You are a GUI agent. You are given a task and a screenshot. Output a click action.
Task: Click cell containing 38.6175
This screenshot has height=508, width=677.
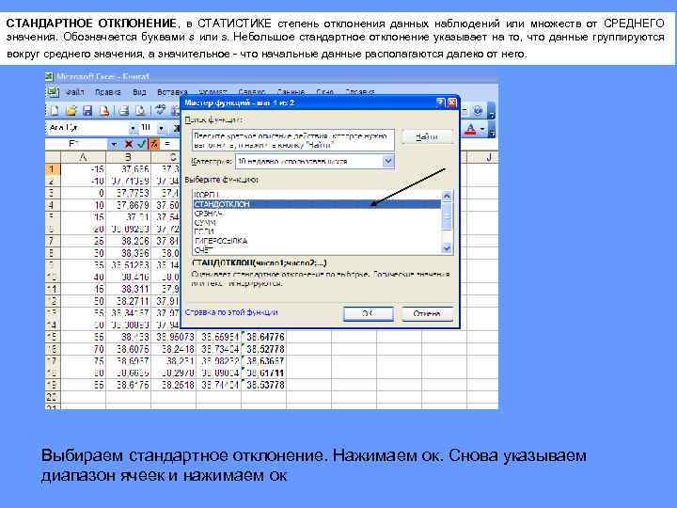click(x=128, y=385)
